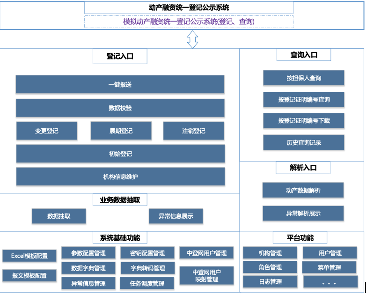Click the 注销登记 box
Viewport: 366px width, 294px height.
click(194, 131)
